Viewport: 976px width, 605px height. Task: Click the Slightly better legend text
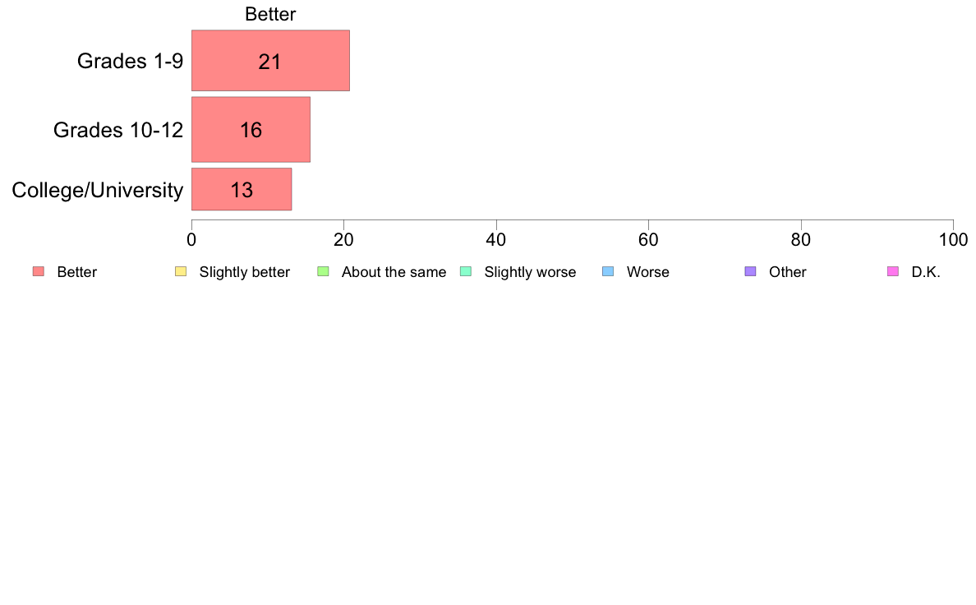click(x=245, y=272)
